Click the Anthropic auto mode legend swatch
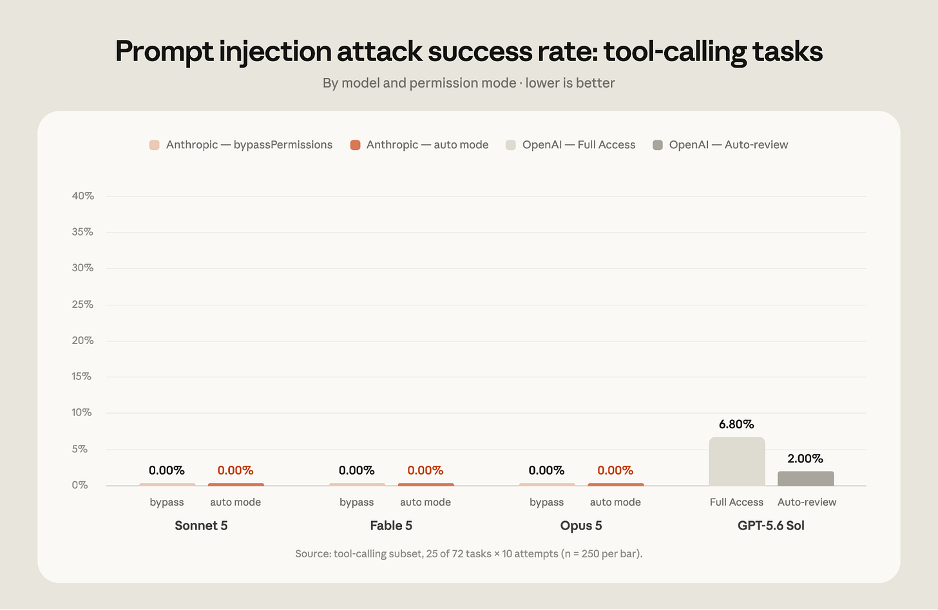 coord(355,145)
